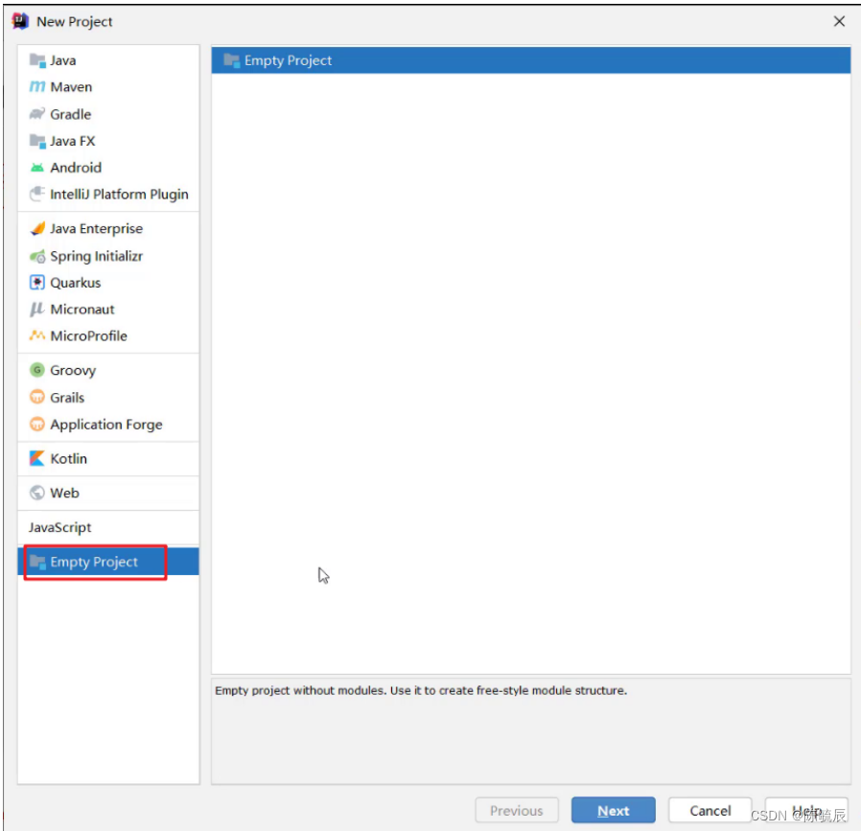Viewport: 861px width, 831px height.
Task: Click the Quarkus square icon
Action: click(37, 283)
